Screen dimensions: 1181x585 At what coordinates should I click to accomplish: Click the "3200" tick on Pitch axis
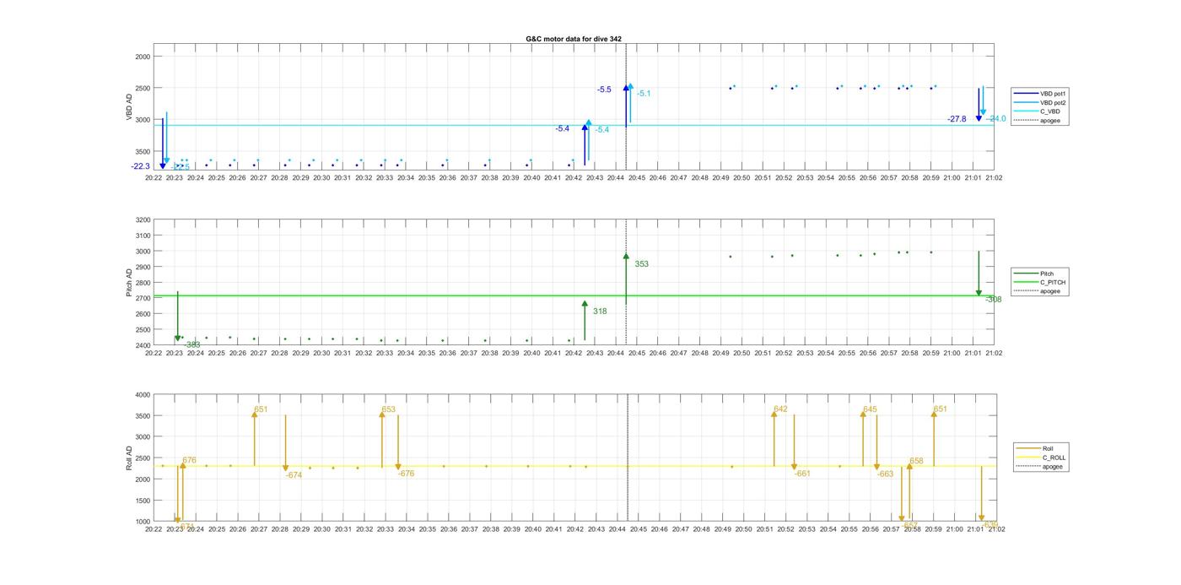(142, 219)
